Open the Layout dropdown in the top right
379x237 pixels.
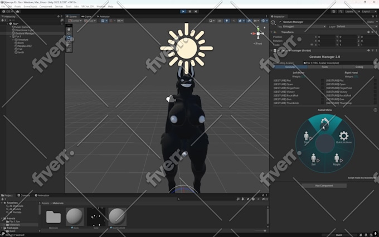coord(369,11)
